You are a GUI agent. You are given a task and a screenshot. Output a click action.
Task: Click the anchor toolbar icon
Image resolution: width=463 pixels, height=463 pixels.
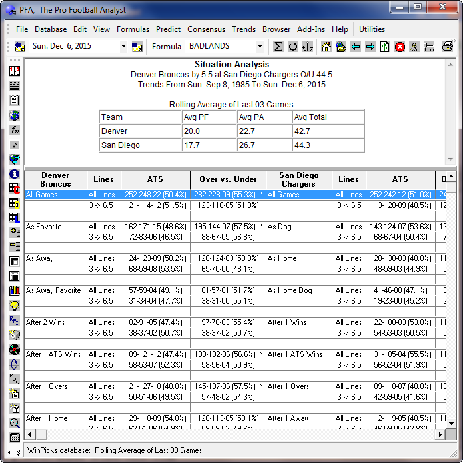[x=308, y=47]
